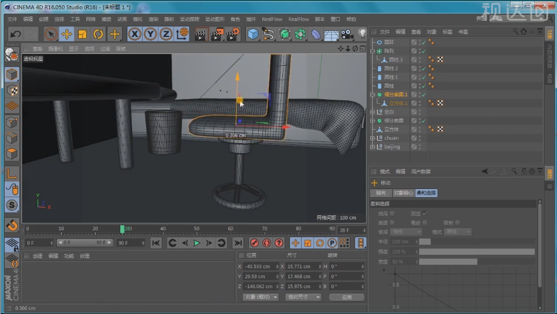557x314 pixels.
Task: Activate the Move tool in top toolbar
Action: [x=67, y=34]
